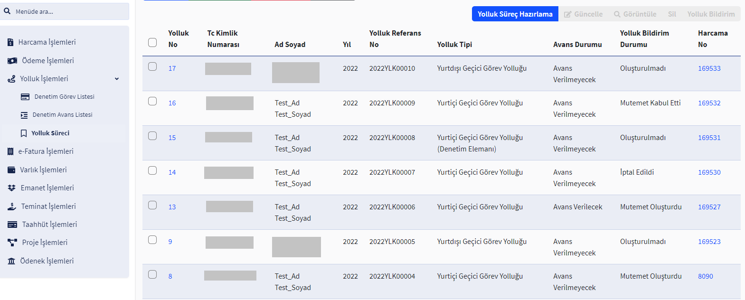Screen dimensions: 745x300
Task: Open Denetim Avans Listesi menu item
Action: (x=62, y=115)
